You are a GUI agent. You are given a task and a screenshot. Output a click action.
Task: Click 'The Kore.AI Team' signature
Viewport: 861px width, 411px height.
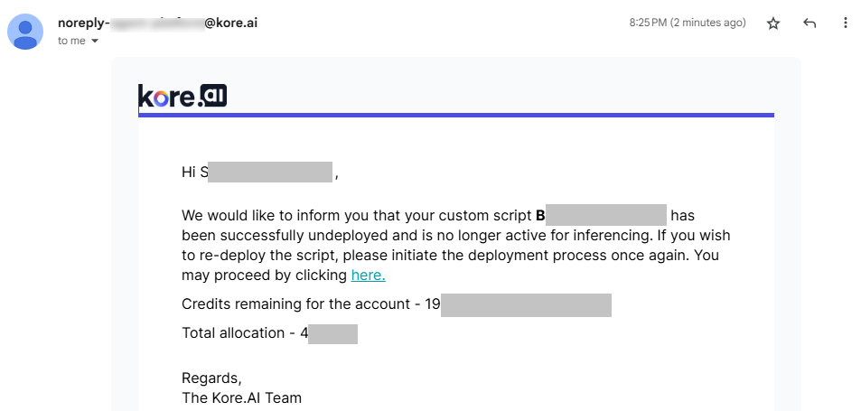point(241,397)
